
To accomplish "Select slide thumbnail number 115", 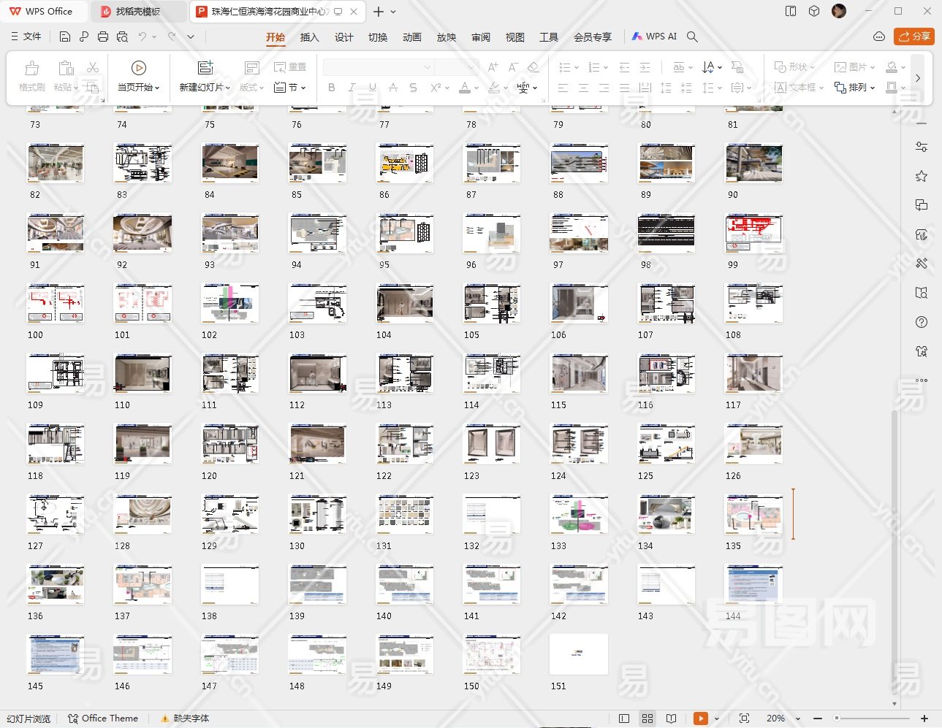I will (x=579, y=375).
